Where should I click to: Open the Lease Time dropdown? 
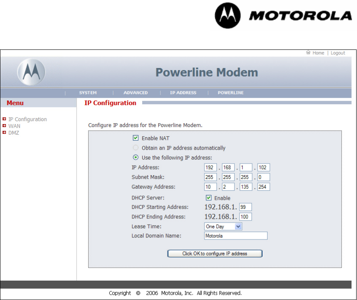(x=223, y=227)
